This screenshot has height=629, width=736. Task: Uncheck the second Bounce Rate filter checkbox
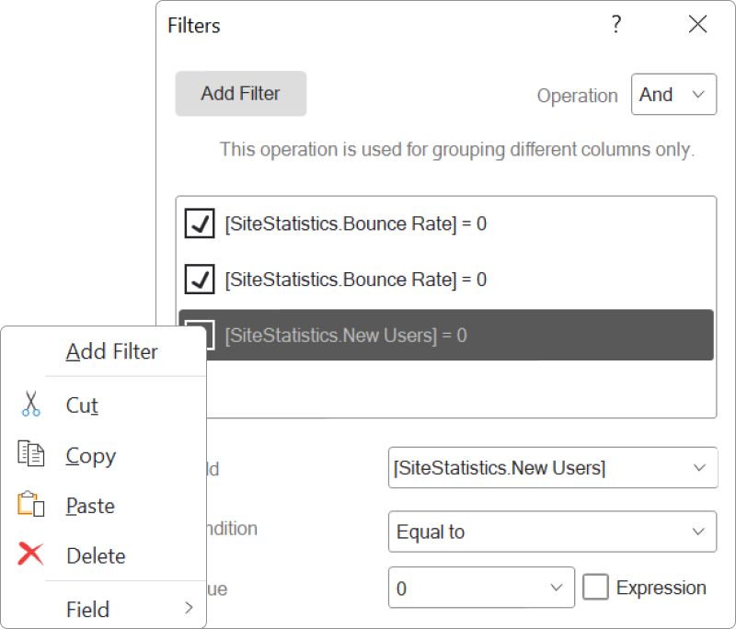[x=200, y=280]
